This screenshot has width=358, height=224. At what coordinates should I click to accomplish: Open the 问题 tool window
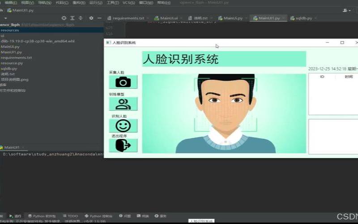[125, 216]
